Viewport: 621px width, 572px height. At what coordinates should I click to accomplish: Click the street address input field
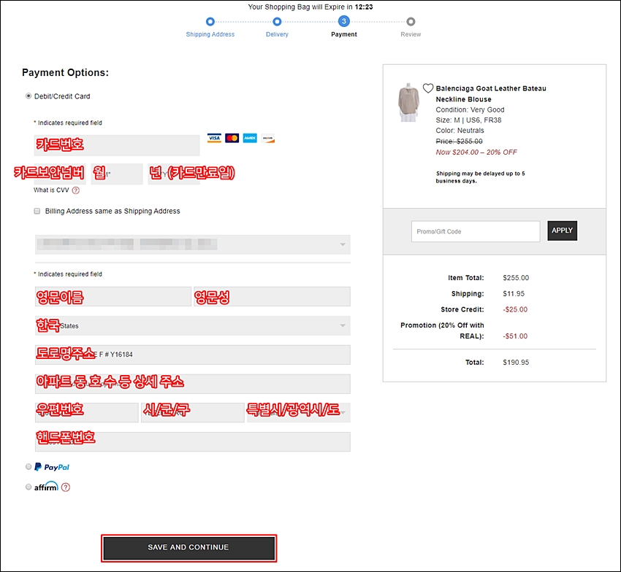(193, 355)
